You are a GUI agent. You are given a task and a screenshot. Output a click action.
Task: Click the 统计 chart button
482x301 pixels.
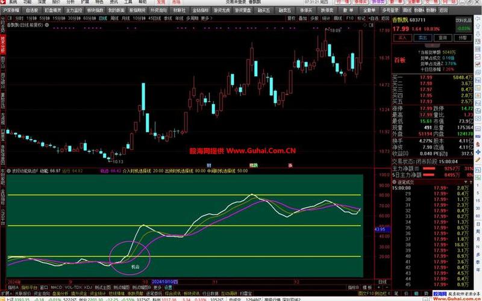[x=326, y=19]
